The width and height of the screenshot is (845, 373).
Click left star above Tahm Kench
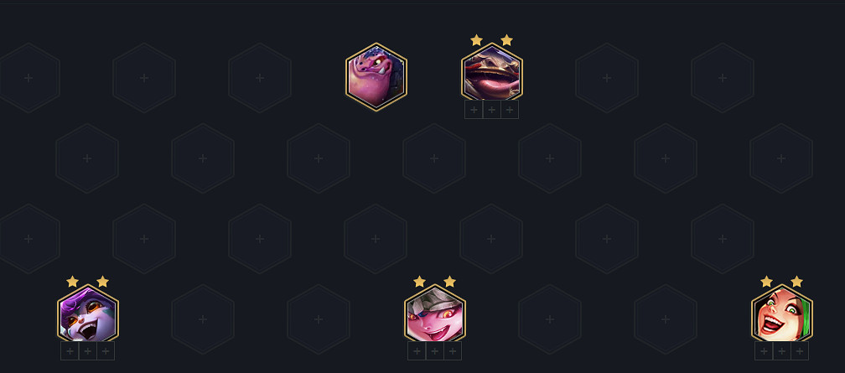click(x=476, y=40)
